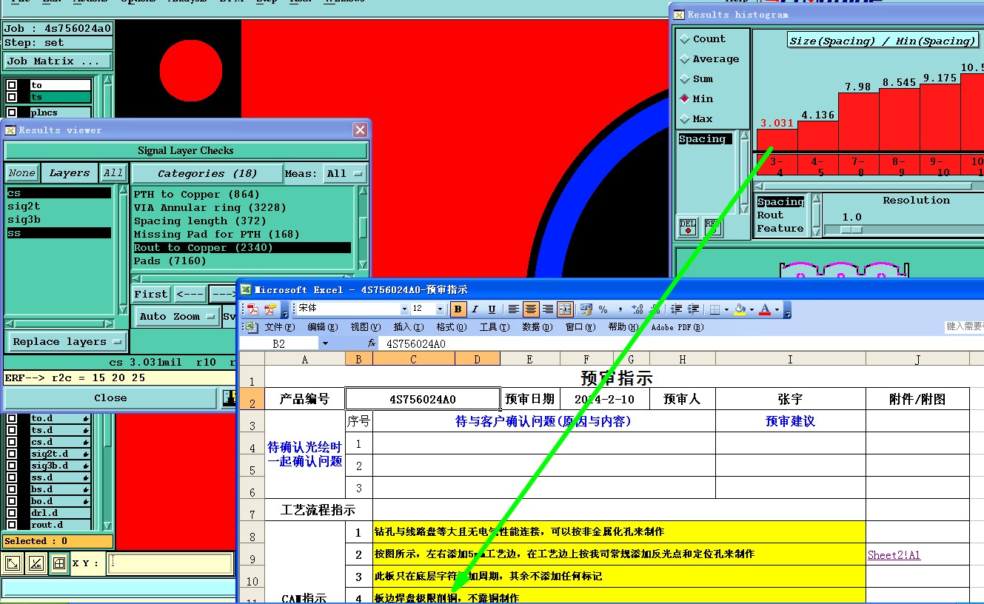
Task: Click the Increase Indent icon
Action: pos(694,309)
